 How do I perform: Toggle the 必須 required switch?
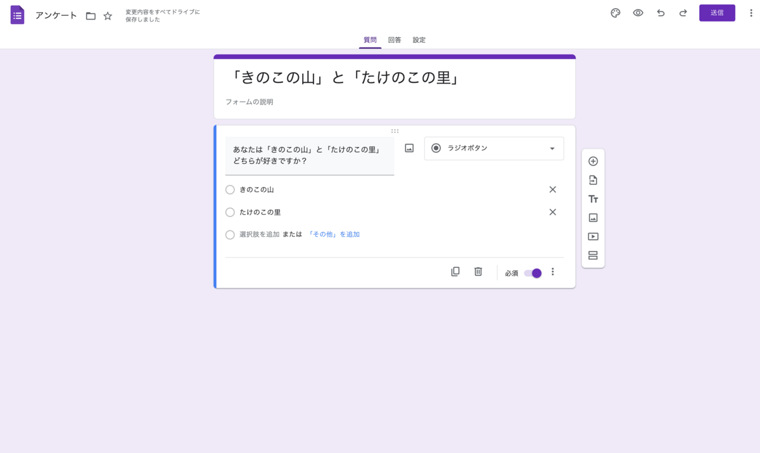pos(533,273)
